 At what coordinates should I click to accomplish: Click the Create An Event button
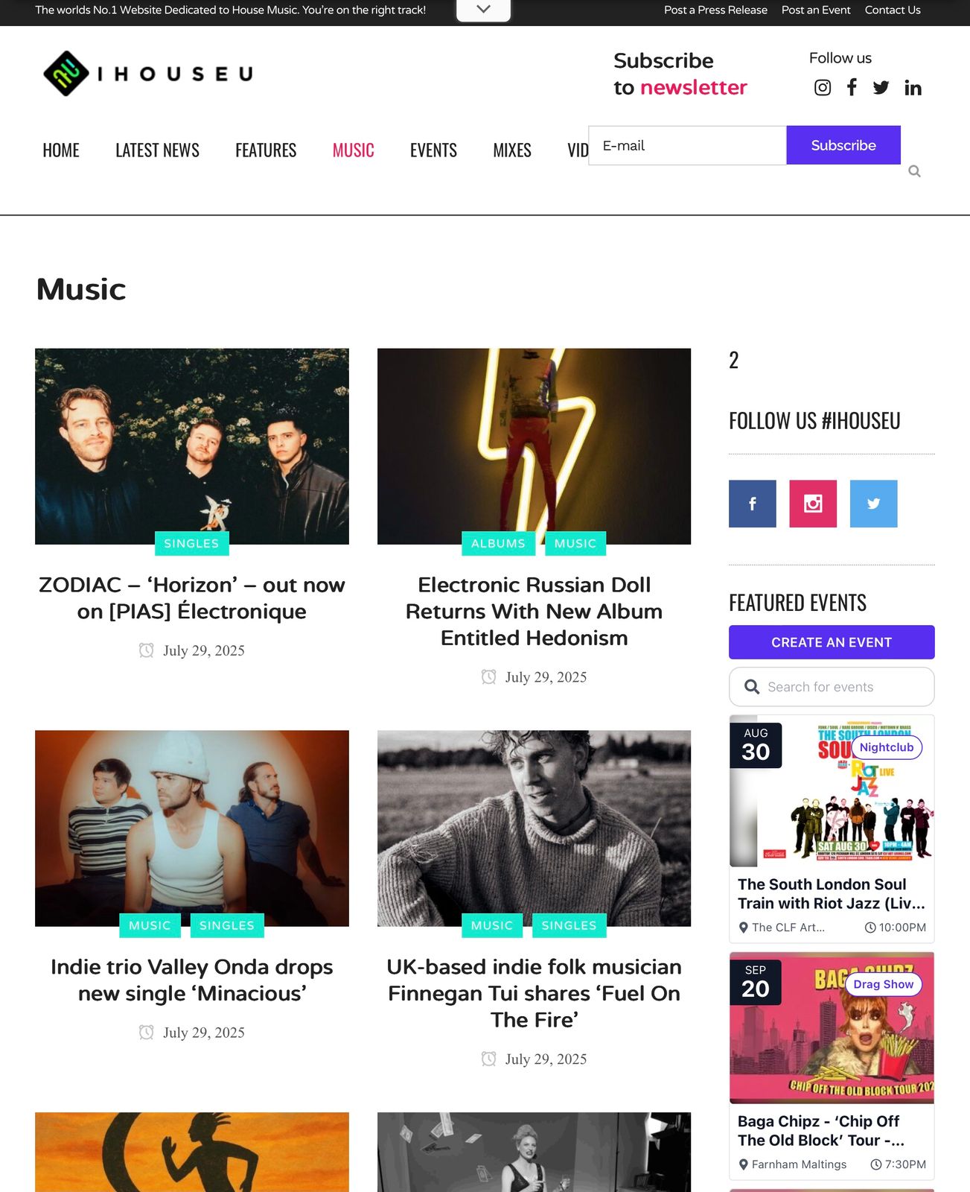[832, 642]
